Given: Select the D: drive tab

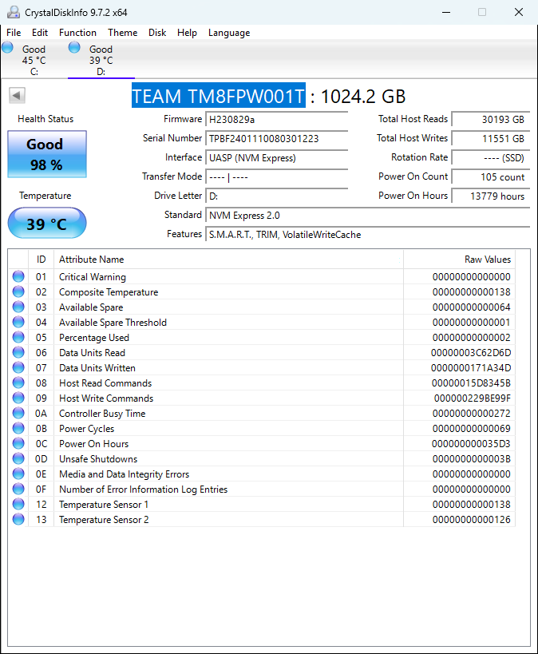Looking at the screenshot, I should point(101,60).
